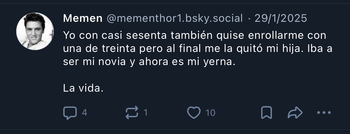The image size is (350, 134).
Task: Open the @mementhor1.bsky.social handle link
Action: (175, 19)
